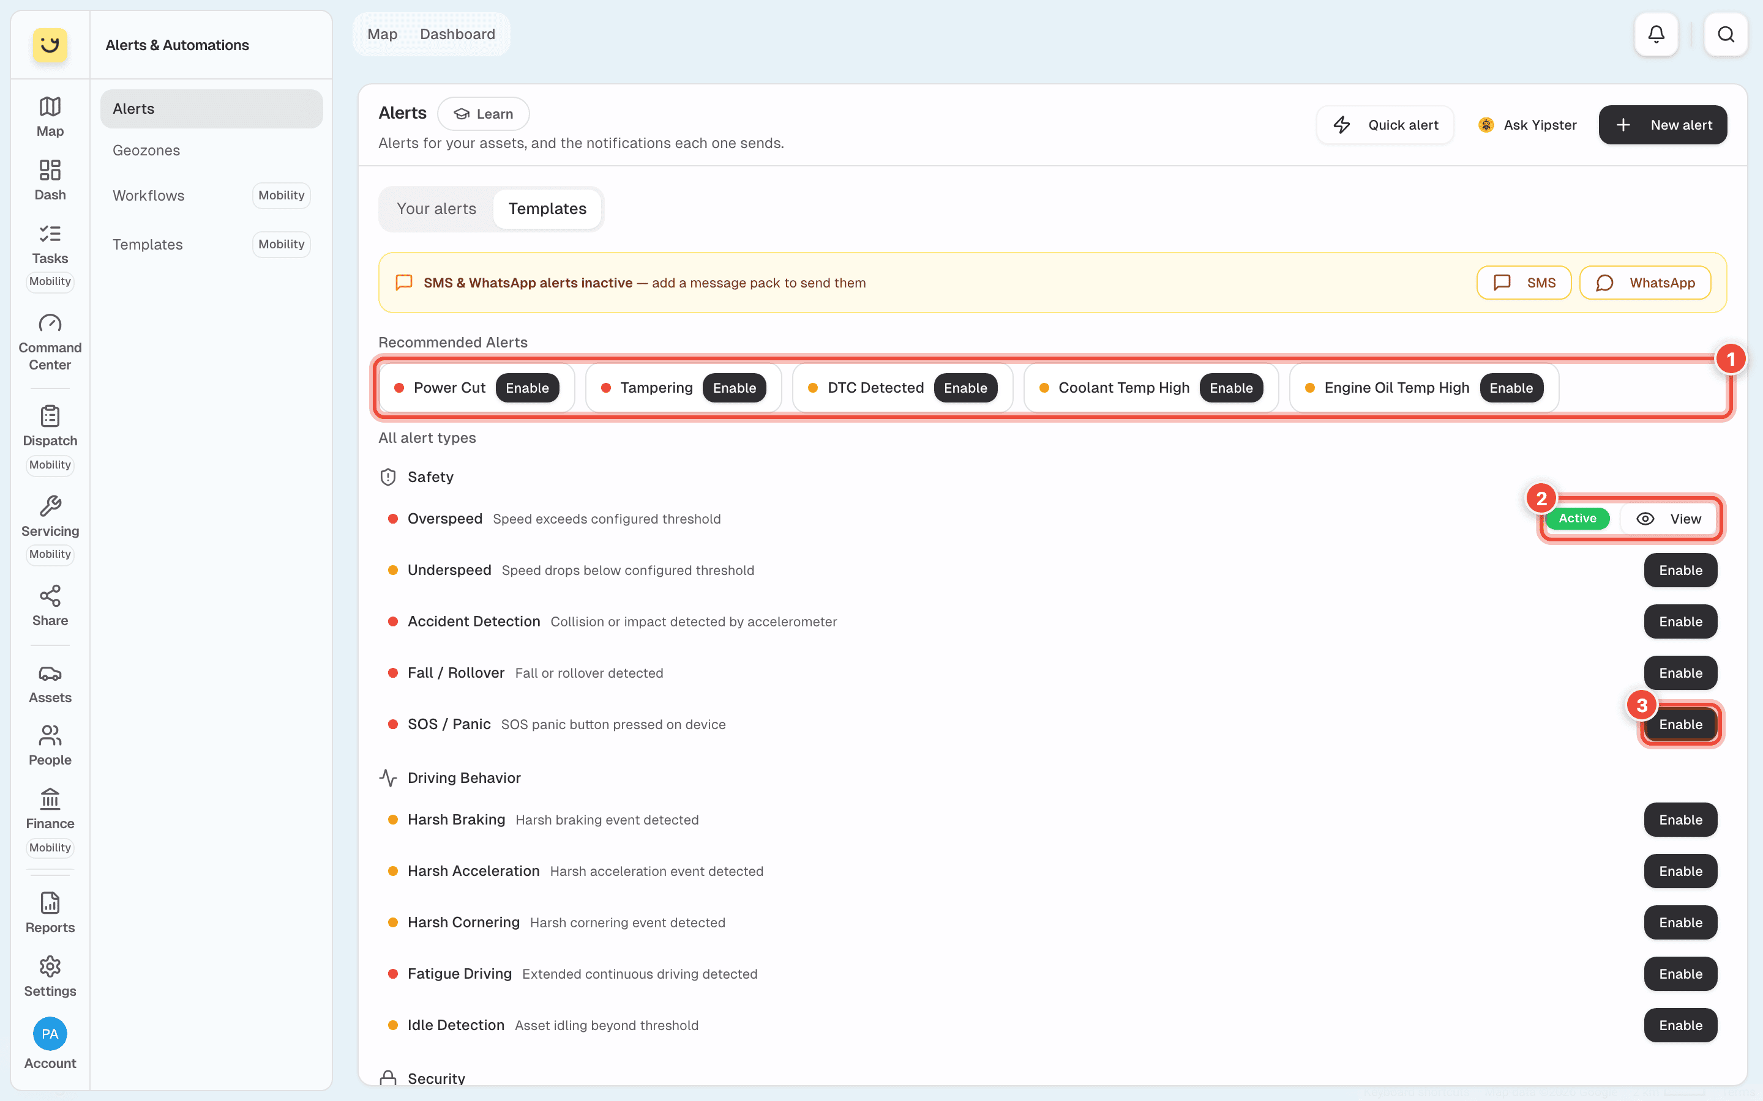Enable the Fatigue Driving alert
The width and height of the screenshot is (1763, 1101).
(x=1680, y=974)
